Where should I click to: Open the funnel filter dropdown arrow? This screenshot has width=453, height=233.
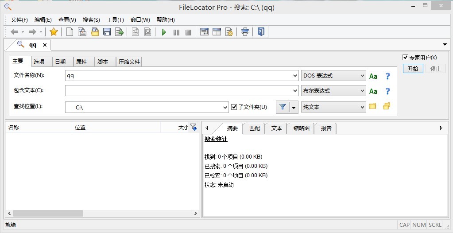tap(294, 107)
